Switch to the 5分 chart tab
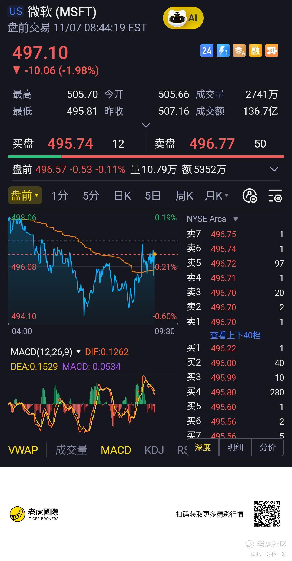The height and width of the screenshot is (561, 292). tap(91, 195)
